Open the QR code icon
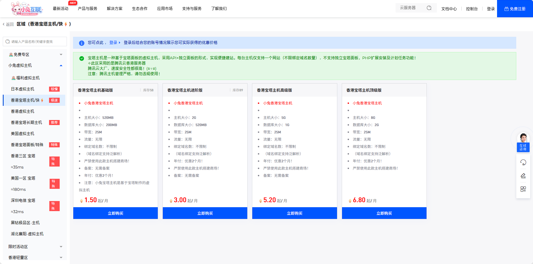Screen dimensions: 533x264 pyautogui.click(x=523, y=189)
